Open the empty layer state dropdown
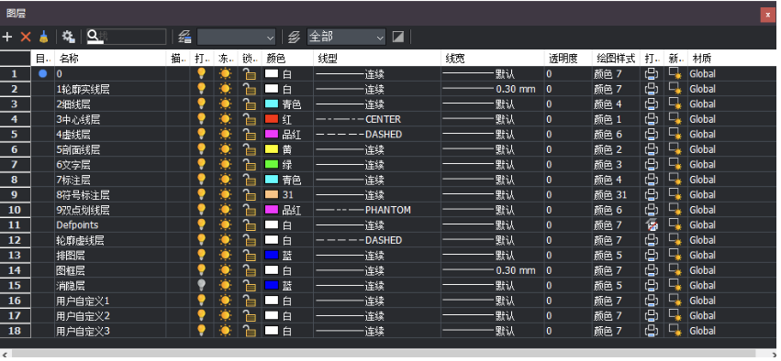The height and width of the screenshot is (361, 781). [237, 37]
